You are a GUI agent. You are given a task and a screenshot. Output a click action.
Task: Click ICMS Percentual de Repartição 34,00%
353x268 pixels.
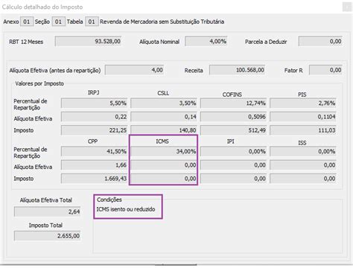[x=164, y=151]
